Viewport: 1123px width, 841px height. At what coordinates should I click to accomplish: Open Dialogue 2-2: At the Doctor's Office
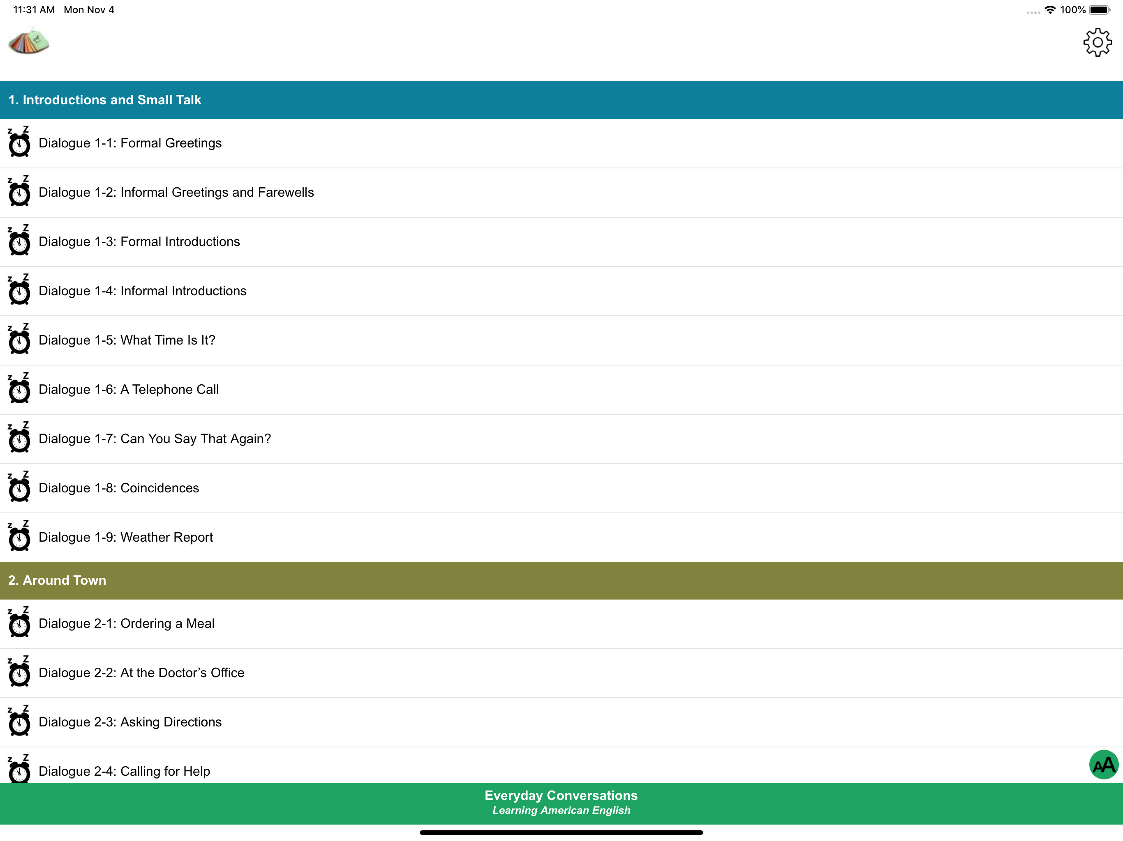[142, 673]
